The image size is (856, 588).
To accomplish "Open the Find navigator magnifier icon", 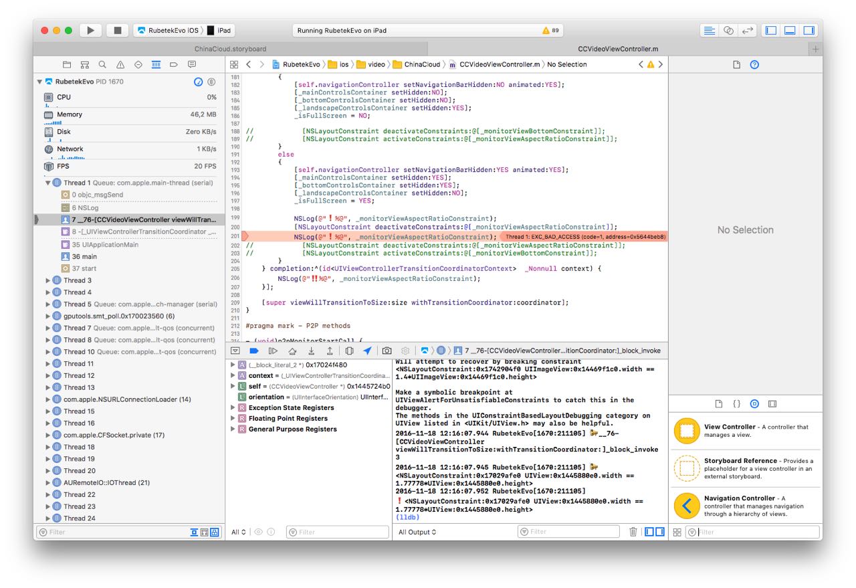I will (x=102, y=65).
